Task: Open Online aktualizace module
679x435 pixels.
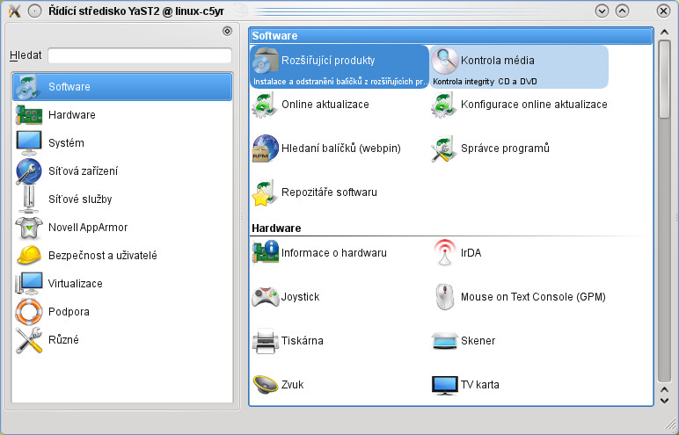Action: tap(266, 105)
